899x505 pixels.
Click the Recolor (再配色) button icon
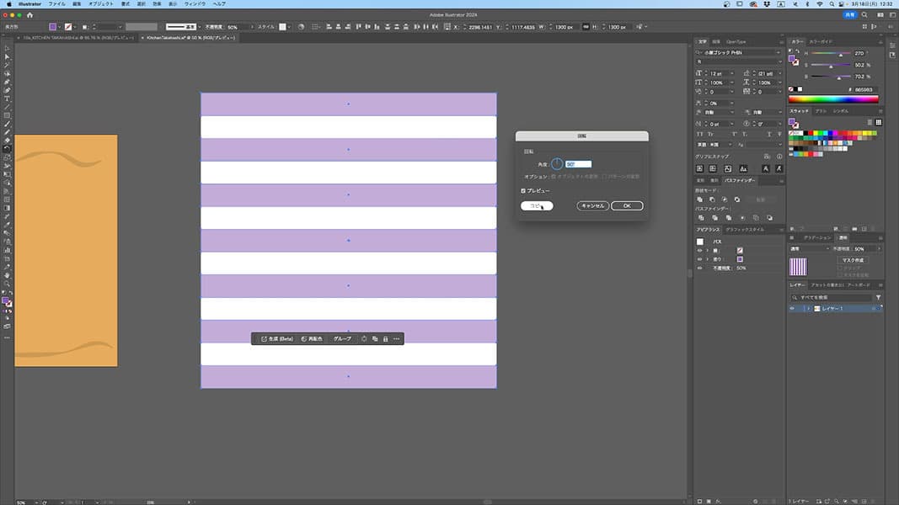[x=304, y=338]
